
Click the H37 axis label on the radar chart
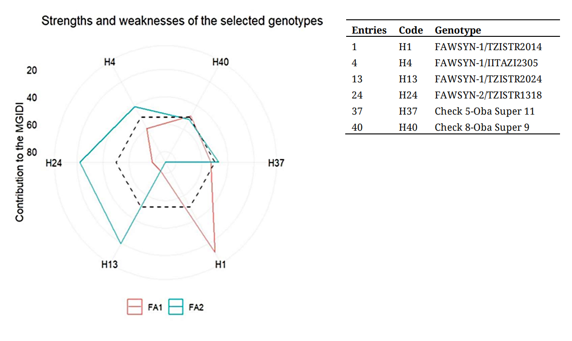tap(276, 163)
